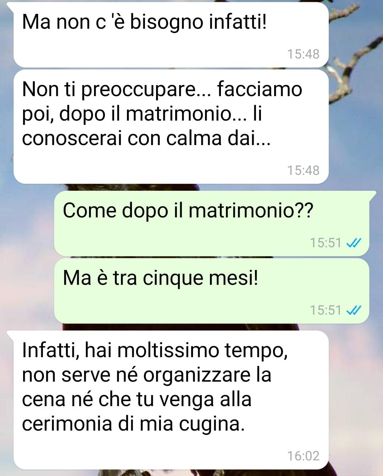383x476 pixels.
Task: Tap 15:51 timestamp under "Ma è tra cinque mesi!"
Action: pos(326,310)
